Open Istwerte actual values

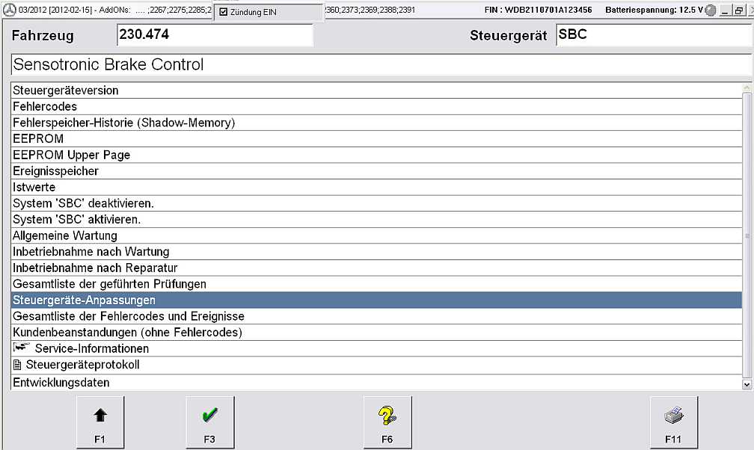coord(34,187)
